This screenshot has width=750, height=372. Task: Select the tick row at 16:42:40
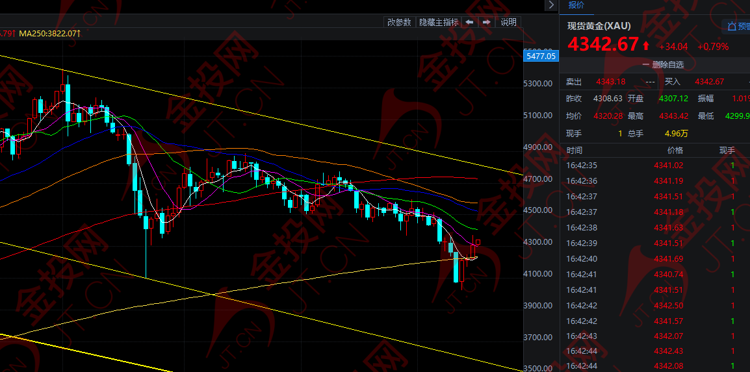[x=655, y=259]
